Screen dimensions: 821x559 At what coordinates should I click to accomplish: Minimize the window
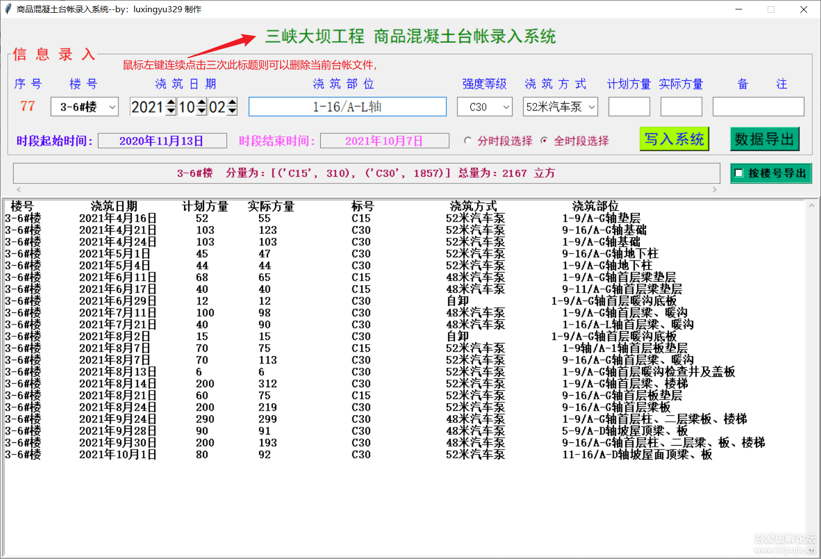coord(739,9)
